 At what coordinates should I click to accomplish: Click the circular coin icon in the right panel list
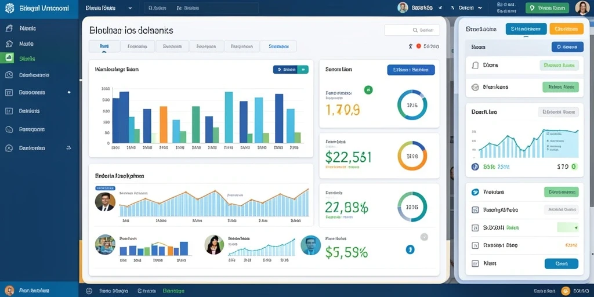[475, 87]
